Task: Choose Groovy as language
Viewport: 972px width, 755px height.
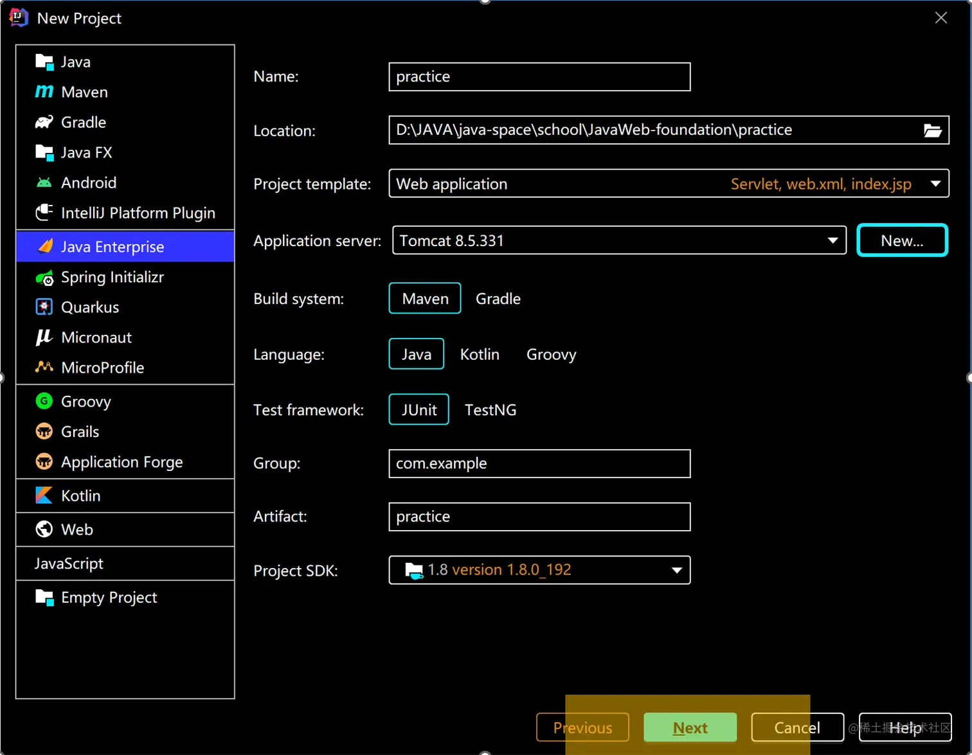Action: [x=552, y=355]
